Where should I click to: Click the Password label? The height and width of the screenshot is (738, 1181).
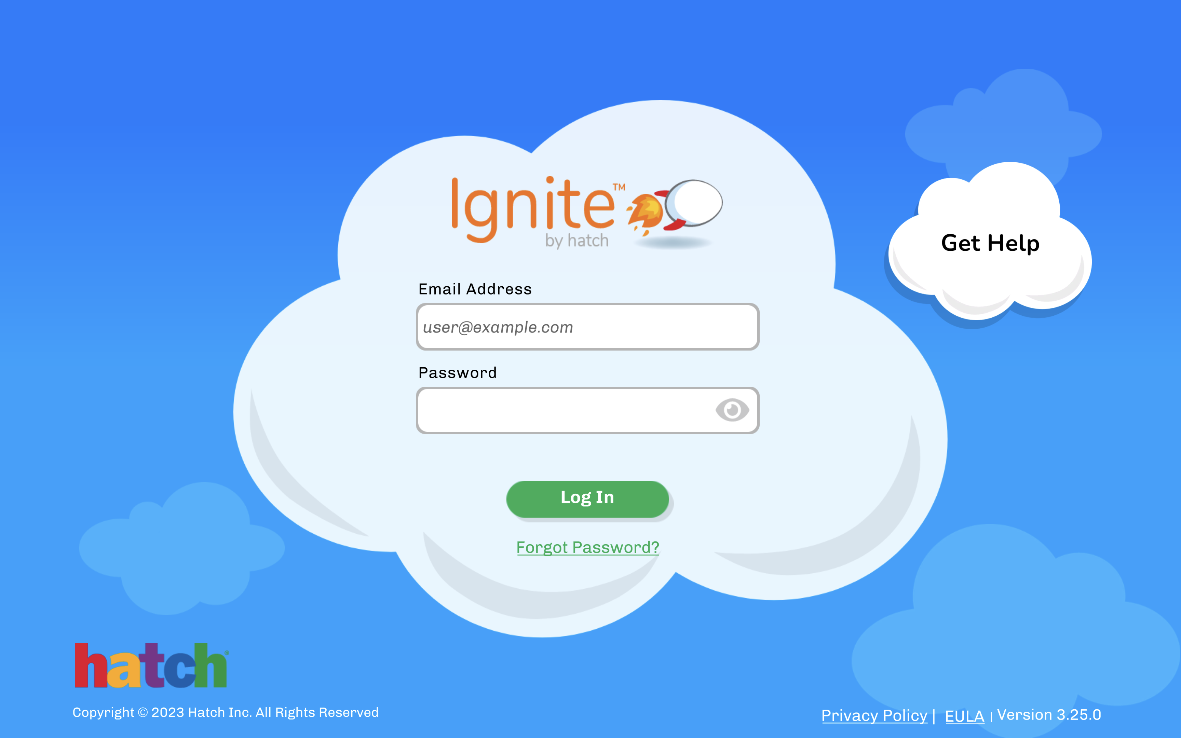coord(457,373)
